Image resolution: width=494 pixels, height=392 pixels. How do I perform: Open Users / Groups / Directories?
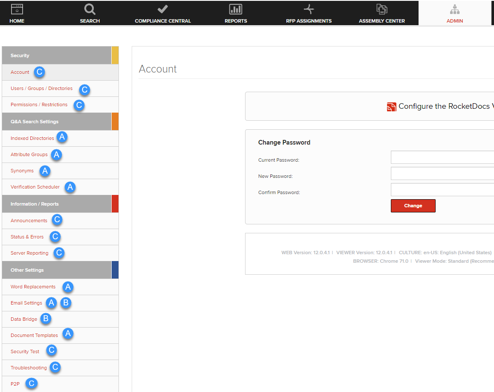click(x=42, y=88)
